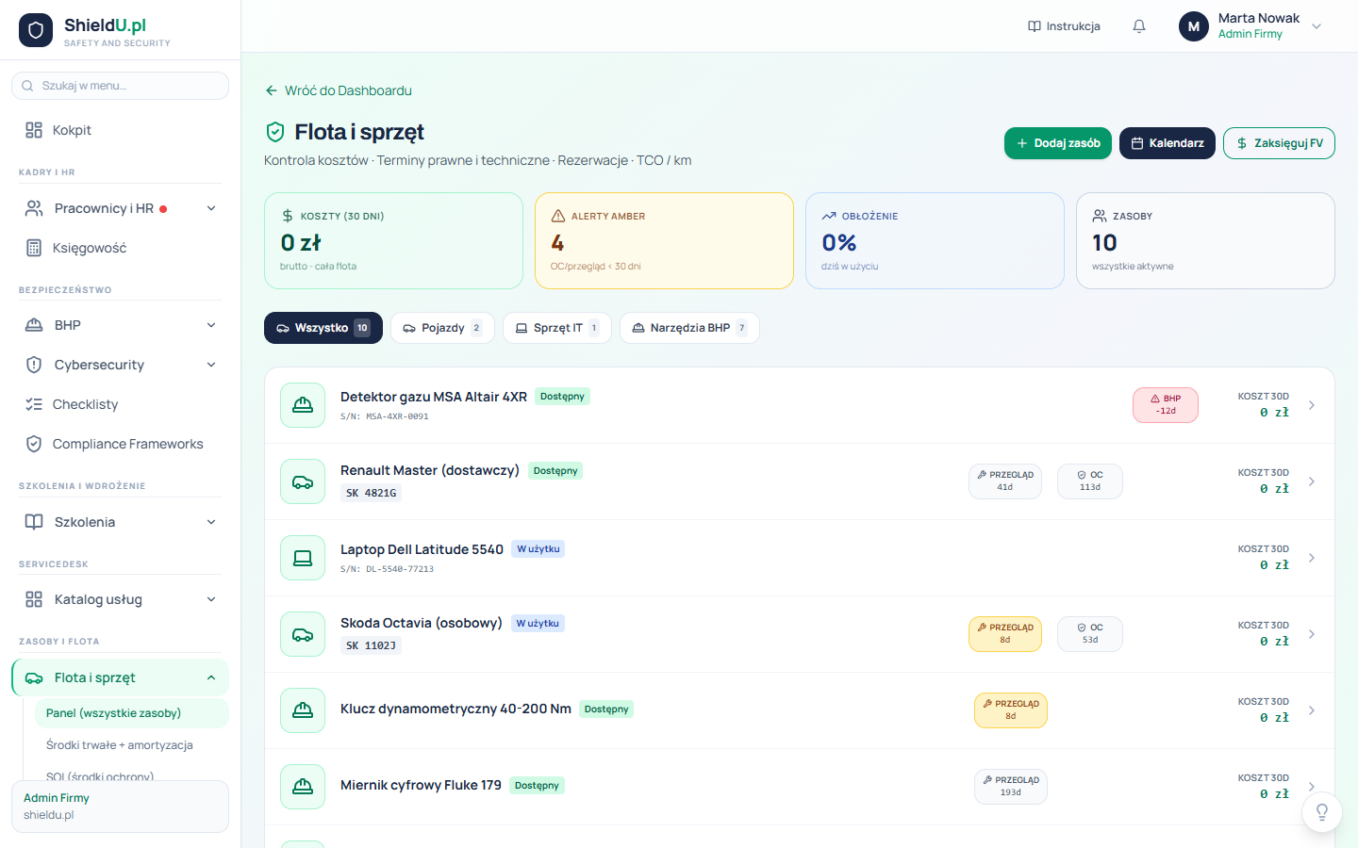1358x848 pixels.
Task: Click Miernik cyfrowy Fluke helmet icon
Action: 303,787
